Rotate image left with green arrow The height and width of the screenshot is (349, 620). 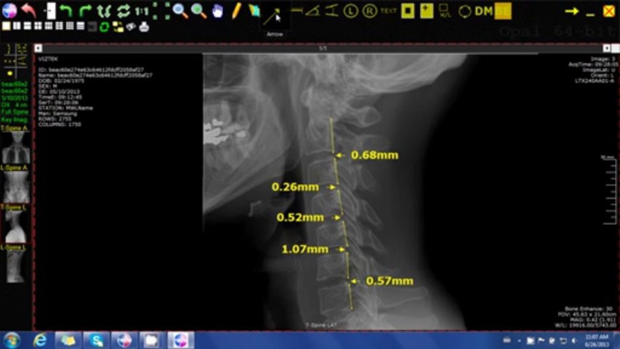[x=66, y=10]
